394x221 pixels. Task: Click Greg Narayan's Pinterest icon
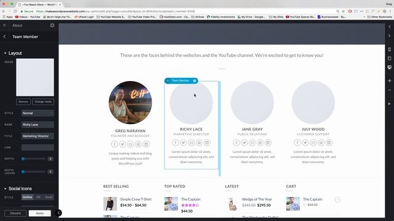point(138,144)
